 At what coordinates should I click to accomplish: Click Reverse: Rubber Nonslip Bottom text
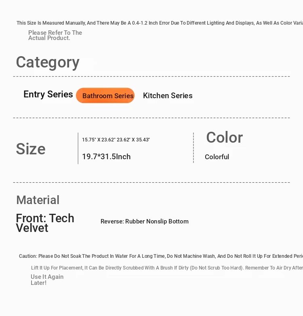[x=145, y=221]
